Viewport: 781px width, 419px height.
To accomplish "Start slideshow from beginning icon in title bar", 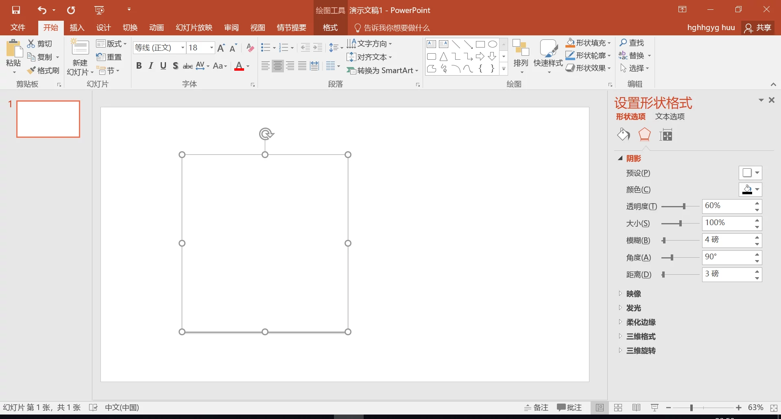I will click(99, 10).
